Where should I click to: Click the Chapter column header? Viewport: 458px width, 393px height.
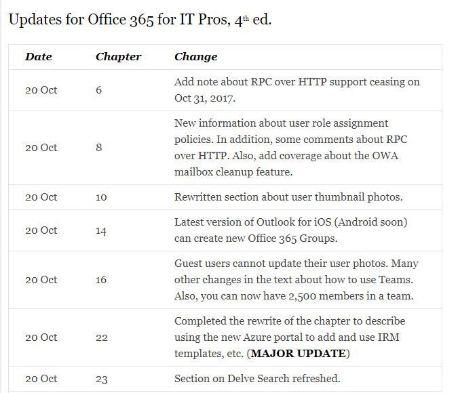coord(118,57)
